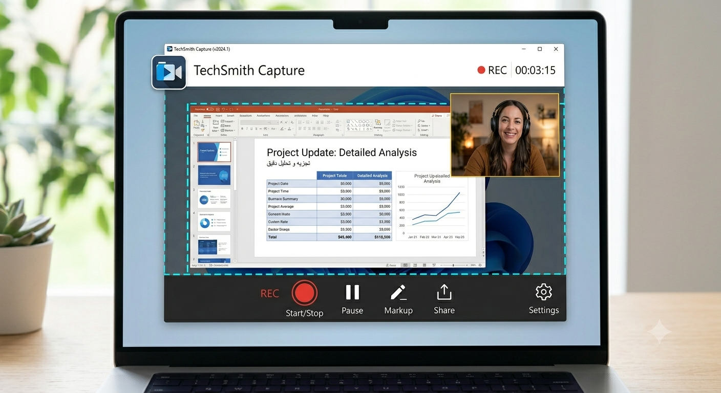
Task: Click the $45,000 total cell
Action: click(x=335, y=237)
